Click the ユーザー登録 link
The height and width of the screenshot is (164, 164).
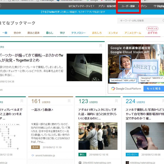[128, 6]
